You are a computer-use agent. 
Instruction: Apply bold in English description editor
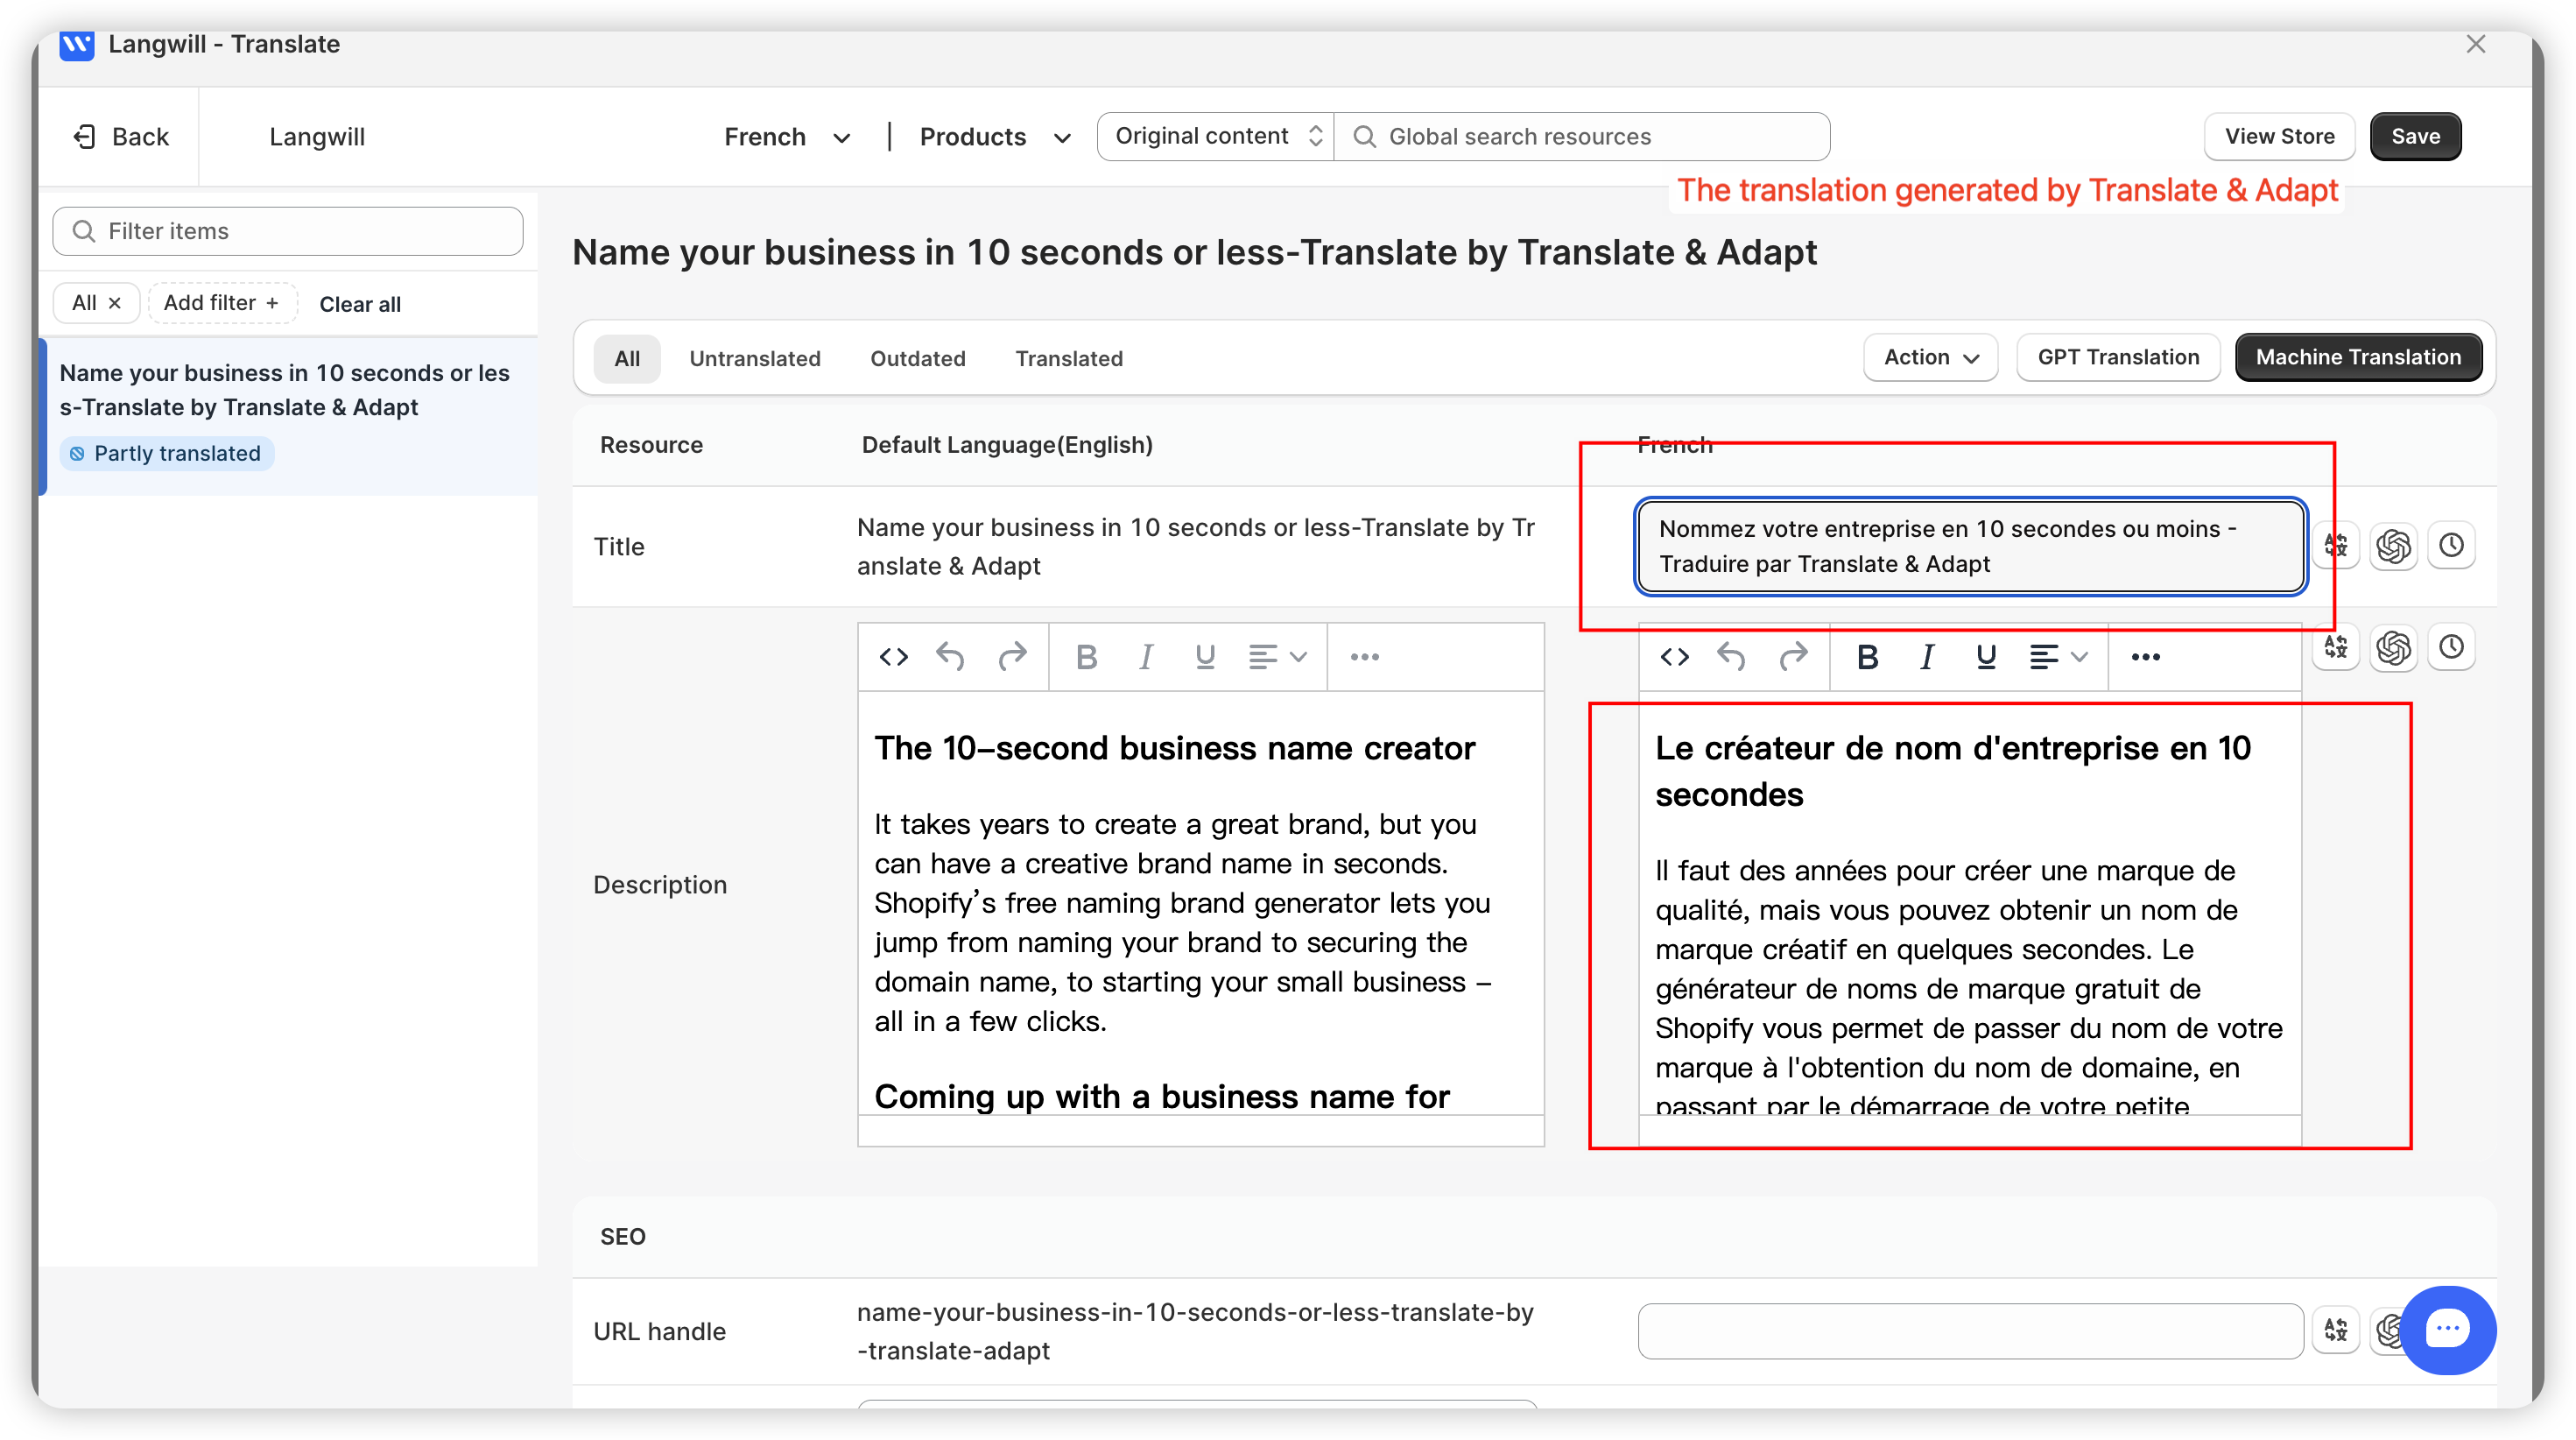coord(1086,656)
